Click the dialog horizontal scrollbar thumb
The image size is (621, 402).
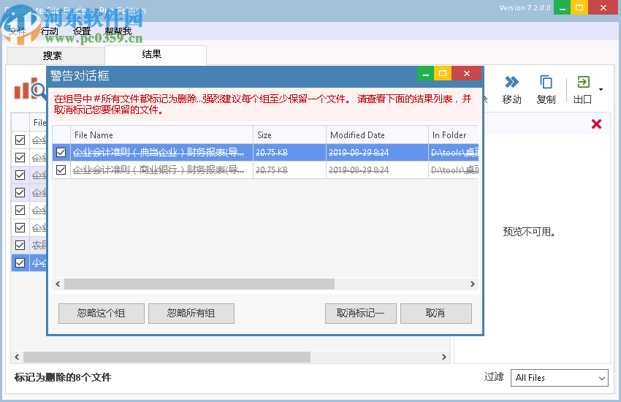[199, 284]
